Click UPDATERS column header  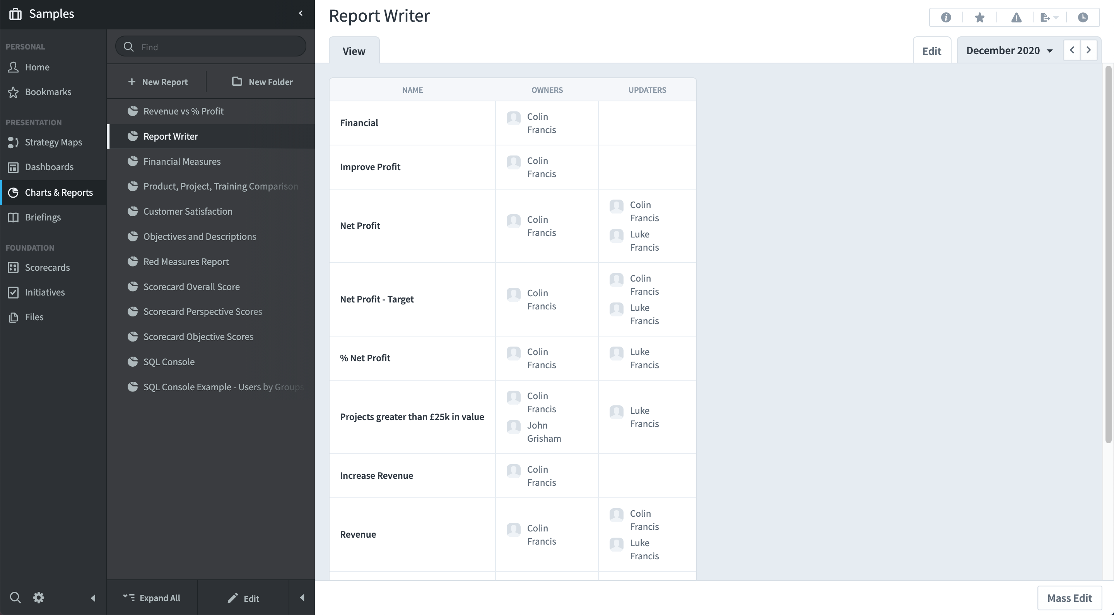647,89
